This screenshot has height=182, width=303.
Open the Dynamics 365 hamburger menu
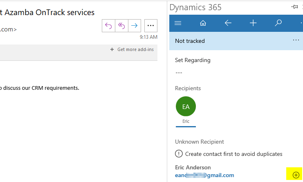point(178,23)
